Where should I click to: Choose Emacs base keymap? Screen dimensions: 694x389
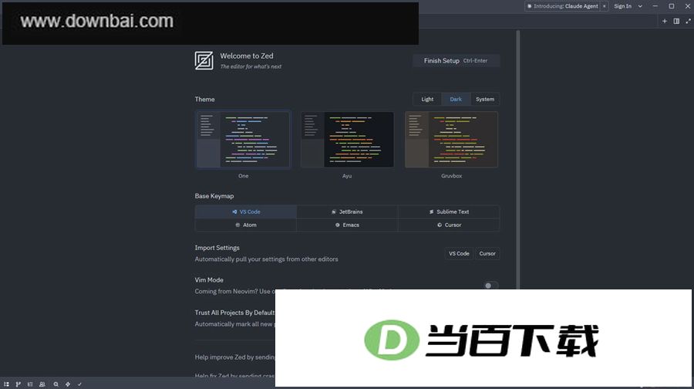[347, 225]
